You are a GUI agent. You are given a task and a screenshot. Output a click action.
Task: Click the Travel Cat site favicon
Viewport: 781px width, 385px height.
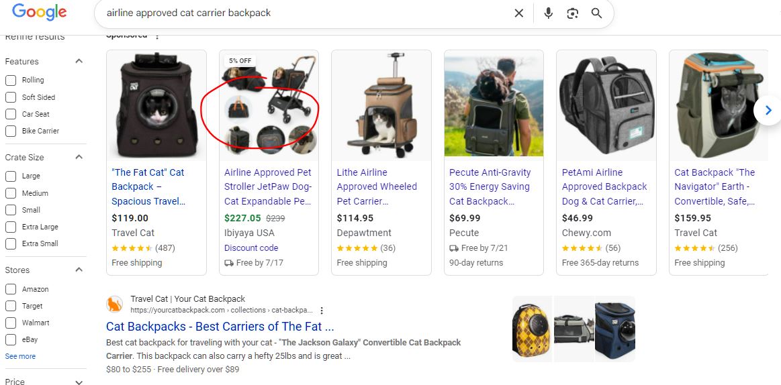coord(115,305)
